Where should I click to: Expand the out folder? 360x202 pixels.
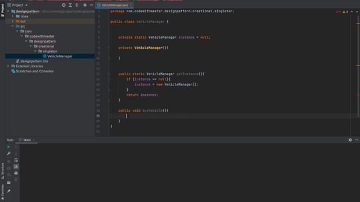coord(12,21)
